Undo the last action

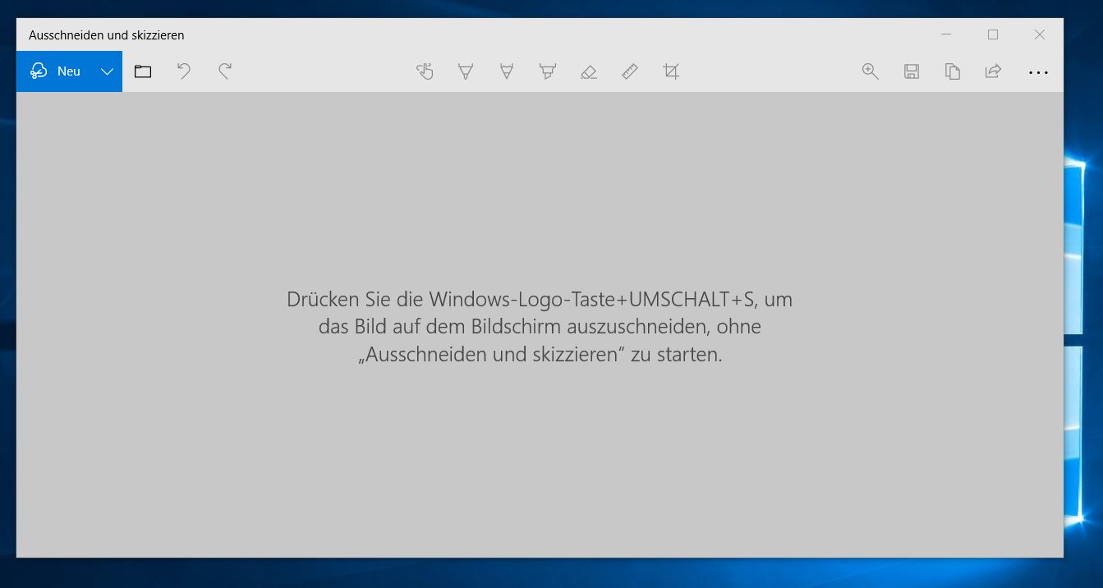pyautogui.click(x=184, y=71)
